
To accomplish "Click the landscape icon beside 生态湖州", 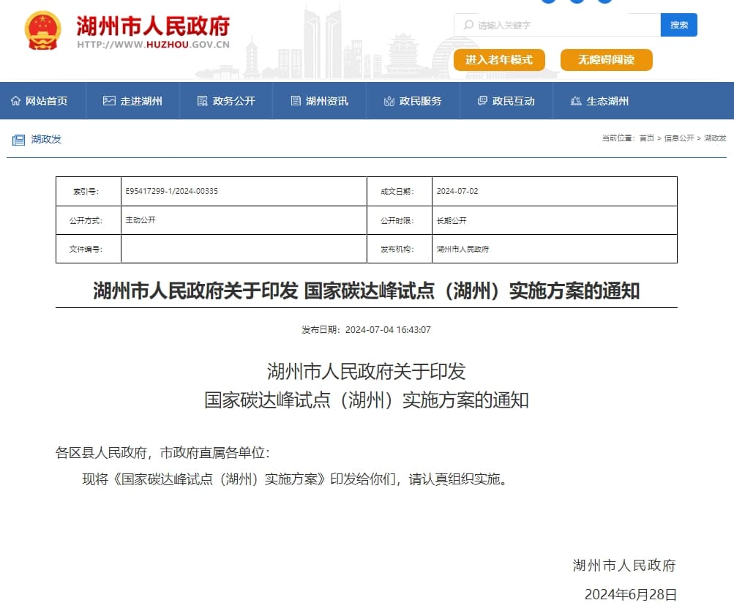I will [576, 101].
